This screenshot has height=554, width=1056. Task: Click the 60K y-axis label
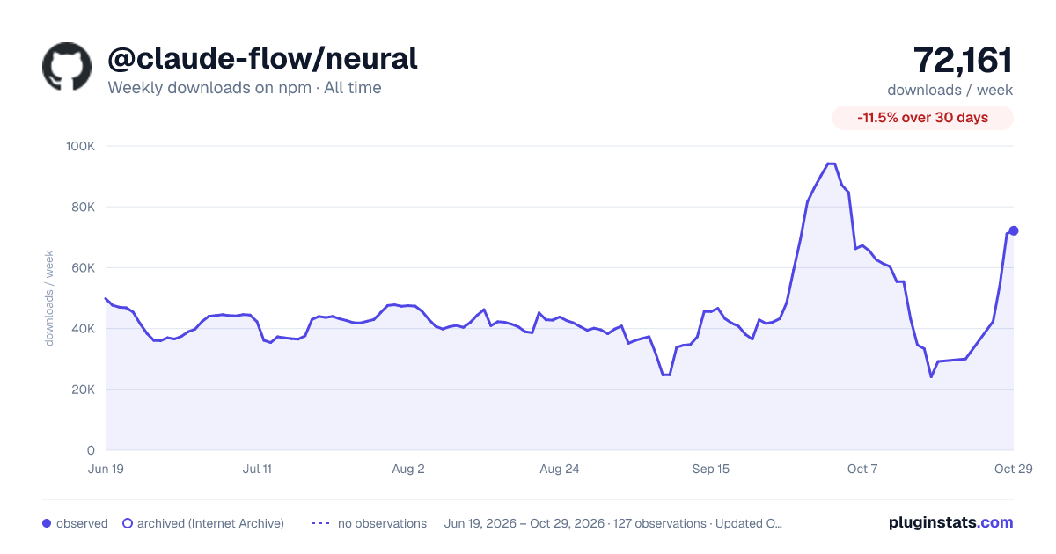tap(84, 268)
